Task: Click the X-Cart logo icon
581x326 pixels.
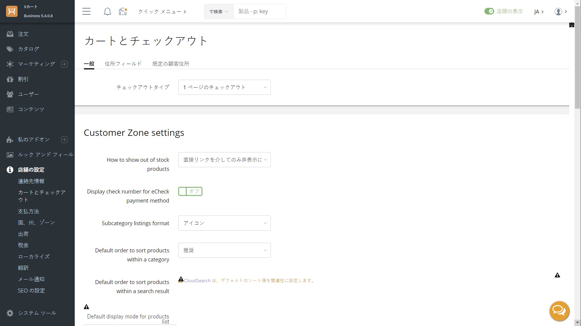Action: pyautogui.click(x=12, y=11)
